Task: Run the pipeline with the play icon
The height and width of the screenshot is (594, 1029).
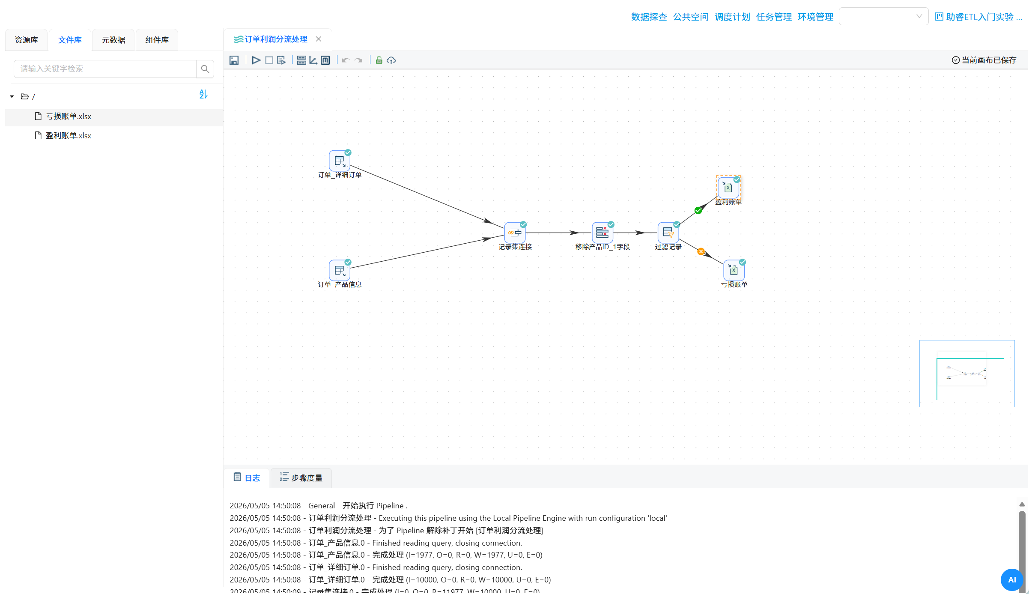Action: tap(256, 60)
